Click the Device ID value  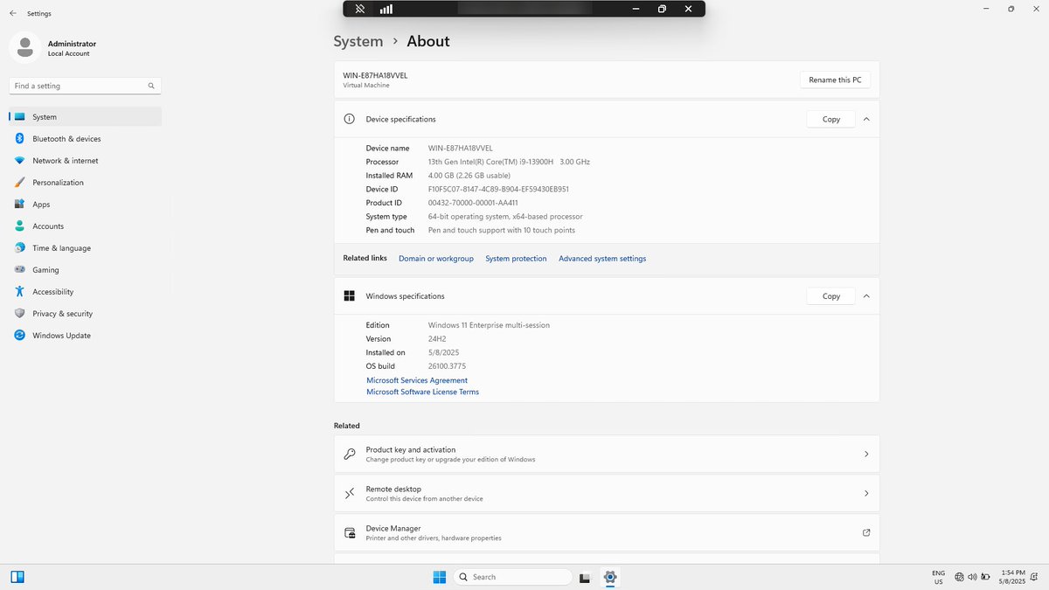pyautogui.click(x=498, y=189)
